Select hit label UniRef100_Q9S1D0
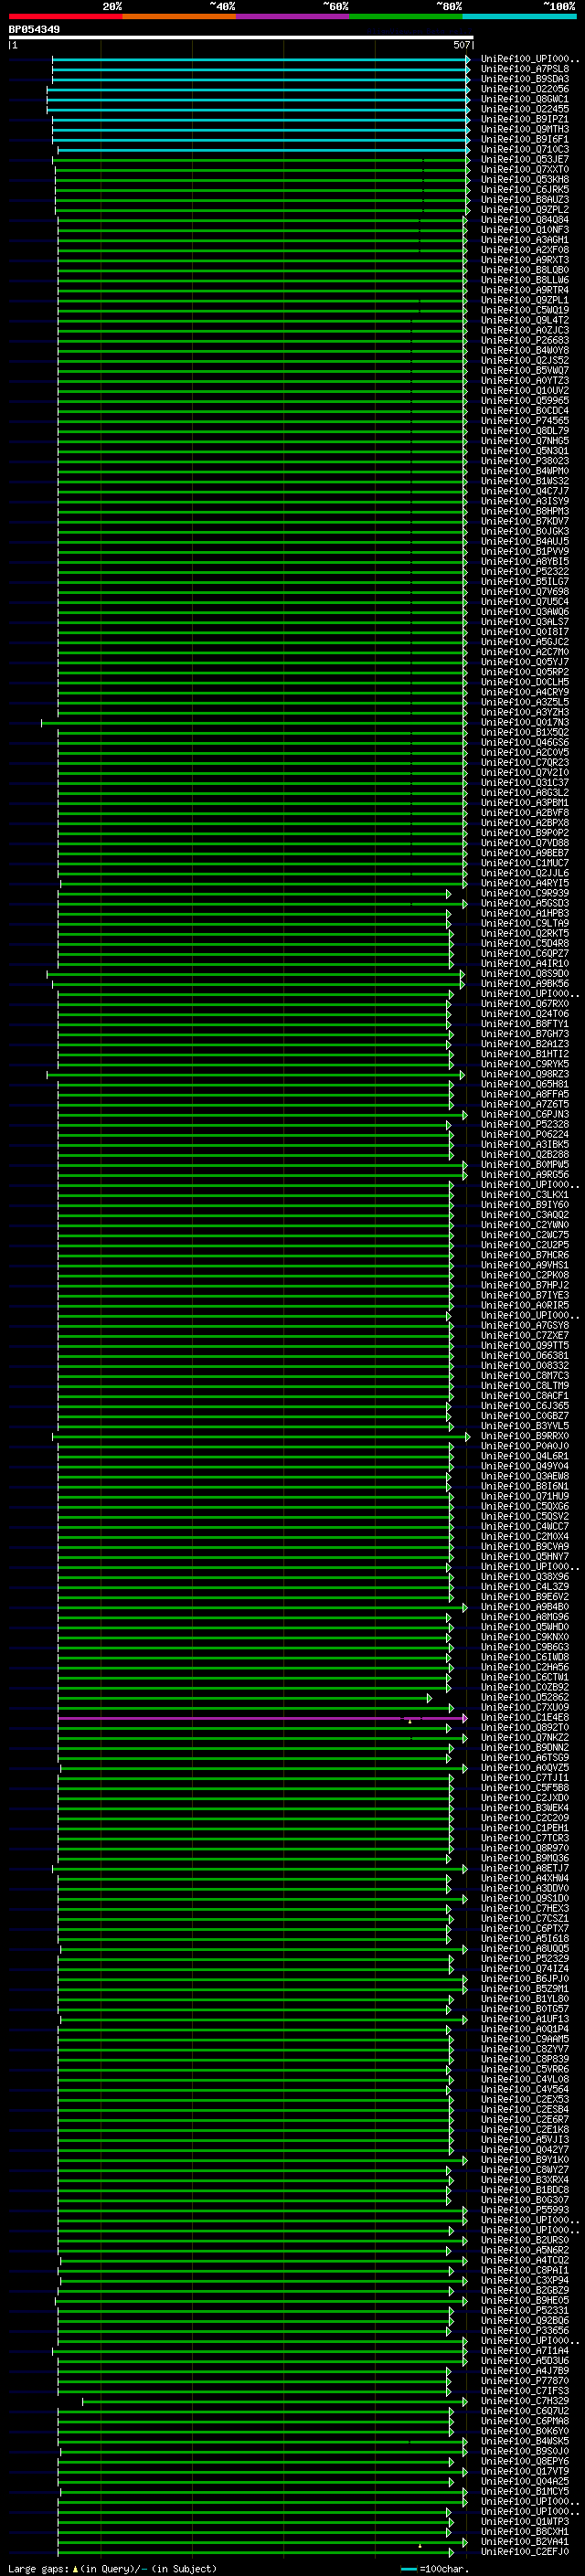Screen dimensions: 585x2576 (525, 1898)
